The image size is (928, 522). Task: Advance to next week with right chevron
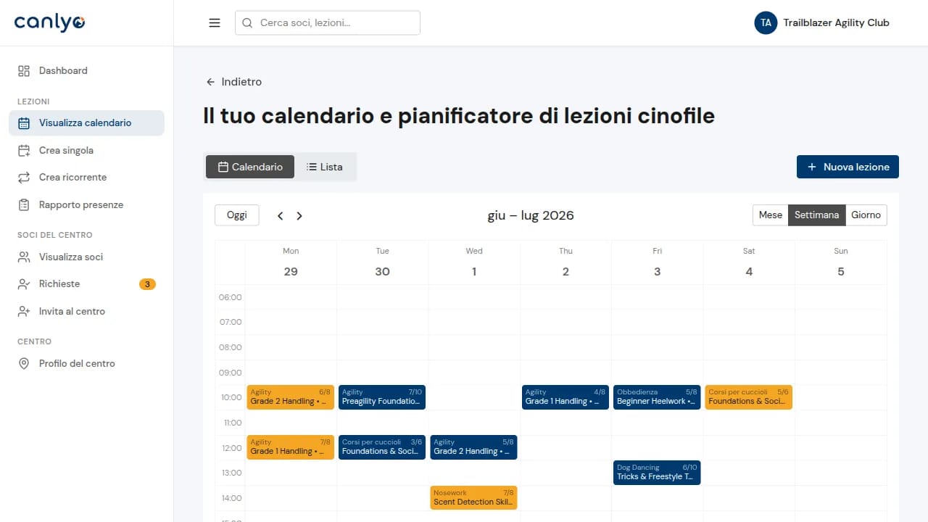pos(299,215)
